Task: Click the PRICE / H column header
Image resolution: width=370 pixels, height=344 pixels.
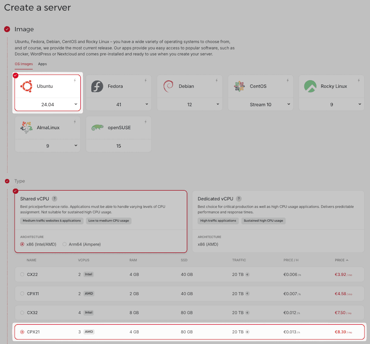Action: [x=291, y=260]
